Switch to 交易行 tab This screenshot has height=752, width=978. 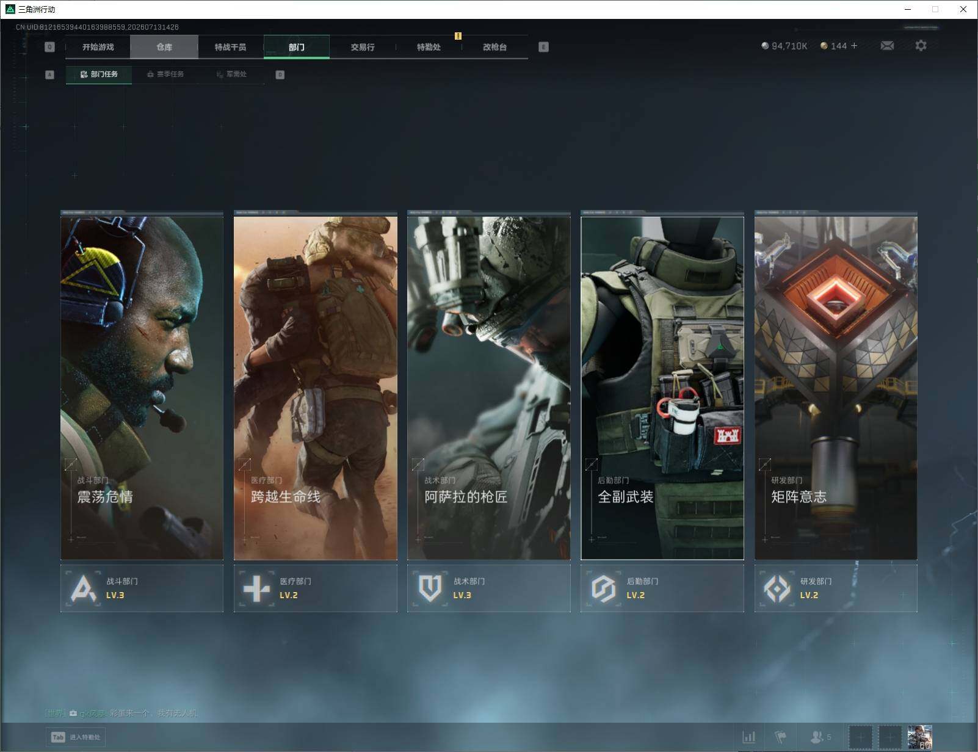tap(363, 47)
